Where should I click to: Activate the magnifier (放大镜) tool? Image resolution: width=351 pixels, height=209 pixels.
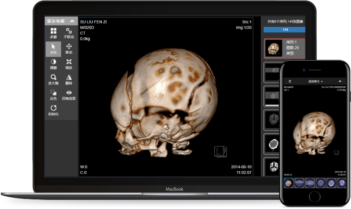[53, 79]
